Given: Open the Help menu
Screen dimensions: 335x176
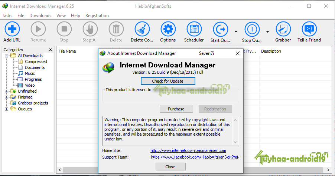Looking at the screenshot, I should 75,16.
